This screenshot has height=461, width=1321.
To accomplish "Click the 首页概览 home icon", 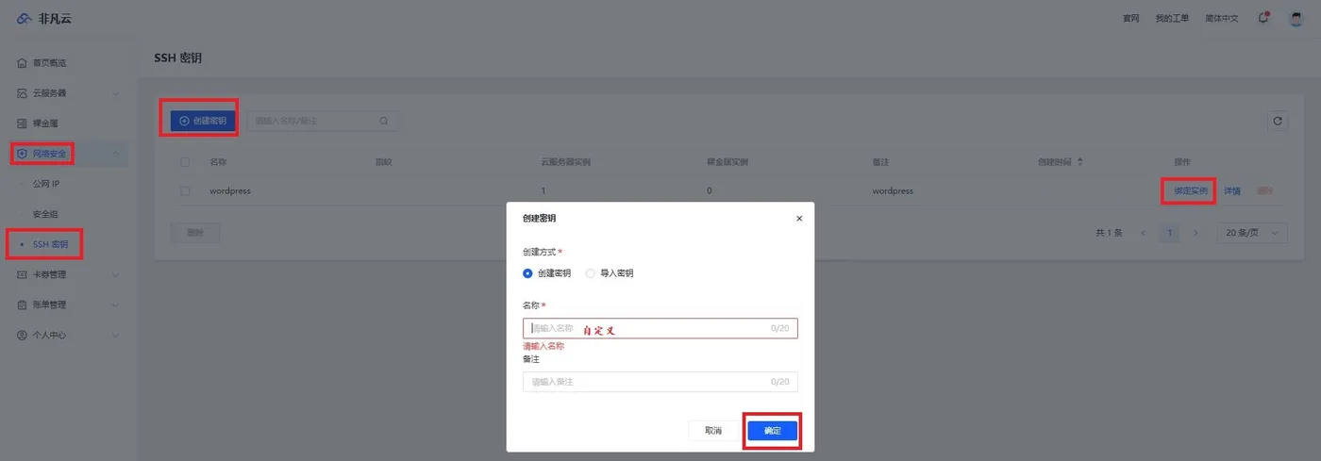I will (22, 63).
